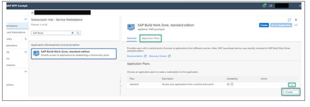
Task: Expand the Cloud Foundry navigation item
Action: click(x=25, y=39)
